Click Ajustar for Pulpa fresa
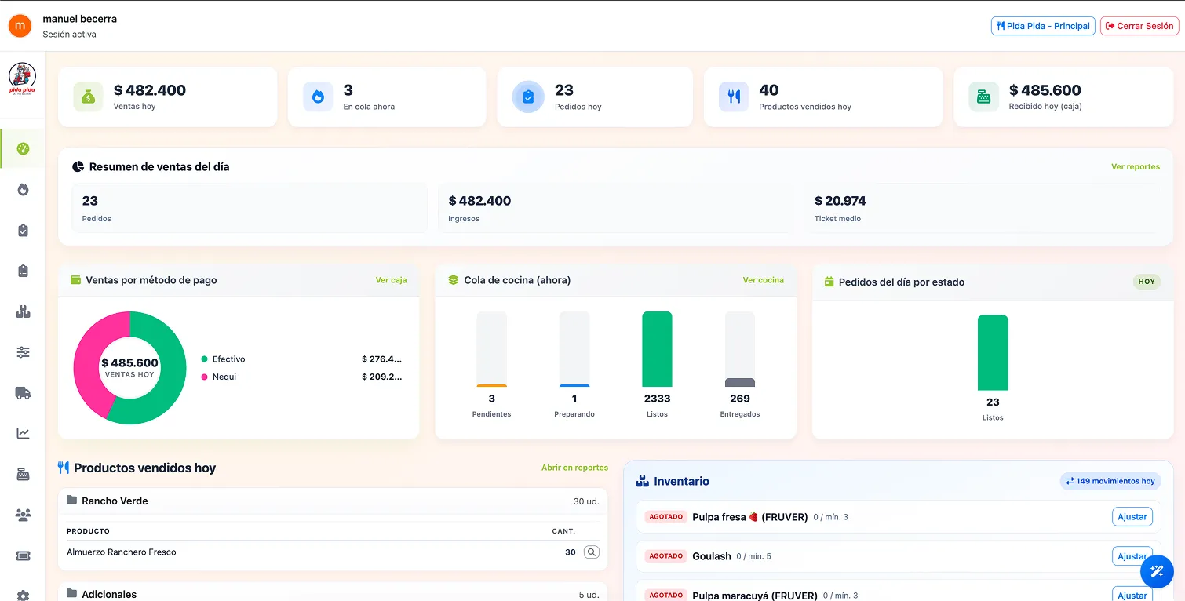This screenshot has height=601, width=1185. pyautogui.click(x=1132, y=517)
